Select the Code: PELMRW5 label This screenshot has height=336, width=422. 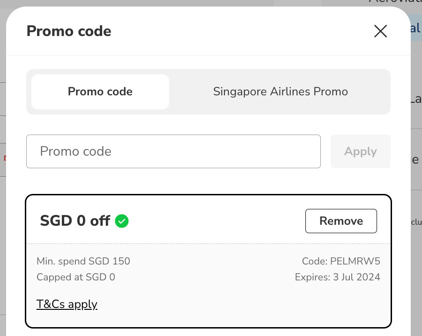click(341, 261)
